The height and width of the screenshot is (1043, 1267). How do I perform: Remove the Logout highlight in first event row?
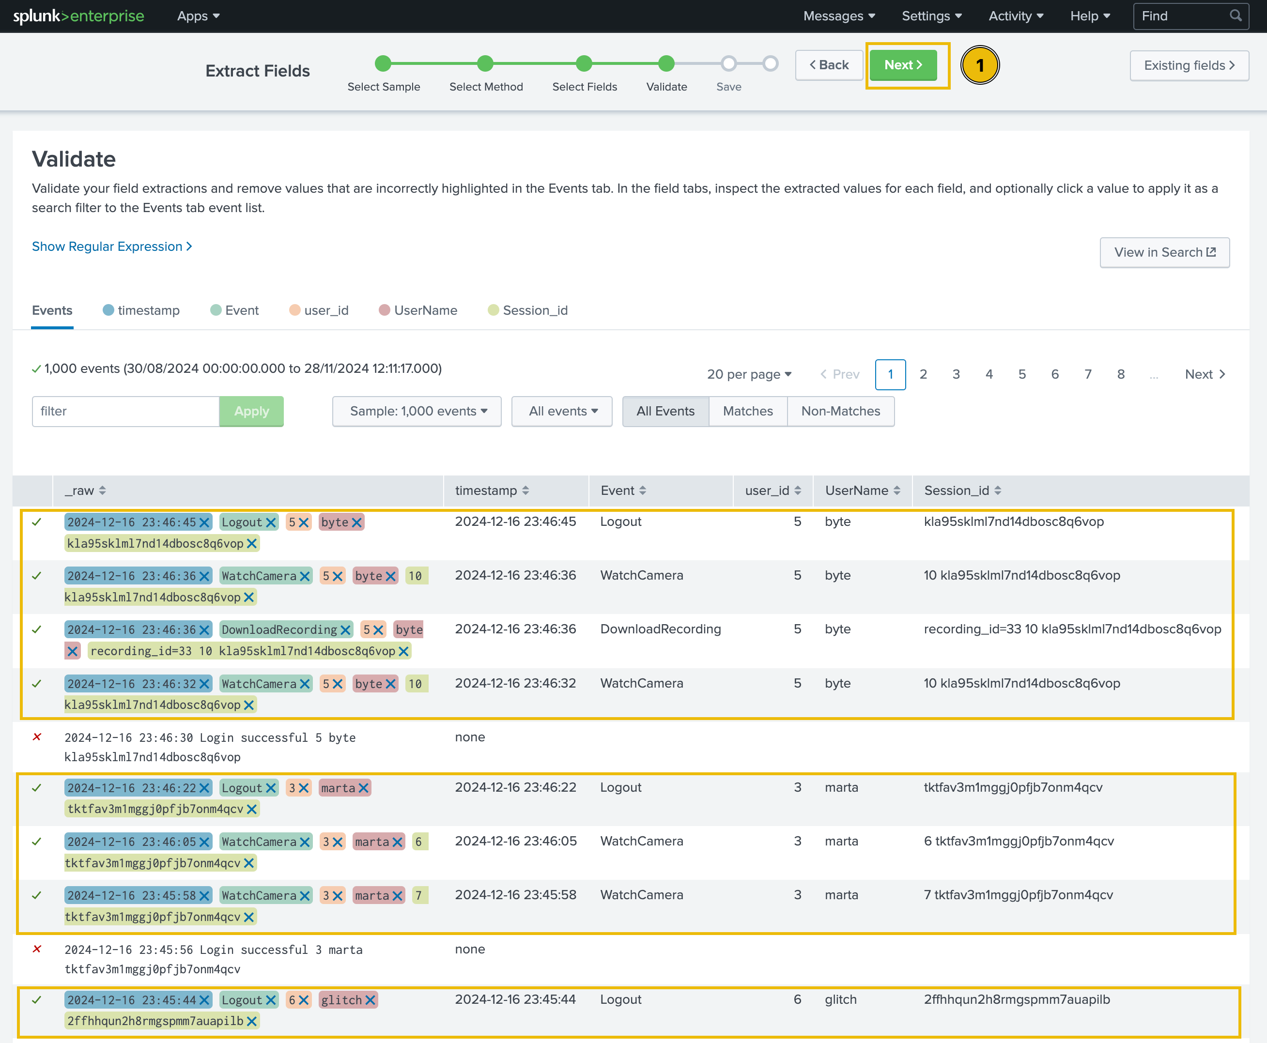tap(271, 522)
